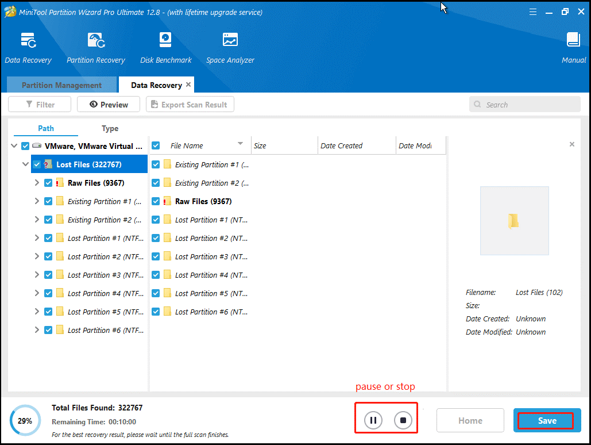The height and width of the screenshot is (445, 591).
Task: Select the Data Recovery tab
Action: [x=156, y=85]
